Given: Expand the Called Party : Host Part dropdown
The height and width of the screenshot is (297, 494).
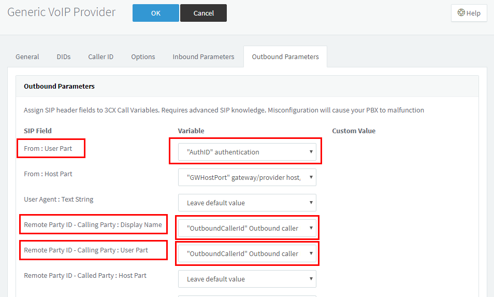Looking at the screenshot, I should (x=247, y=279).
